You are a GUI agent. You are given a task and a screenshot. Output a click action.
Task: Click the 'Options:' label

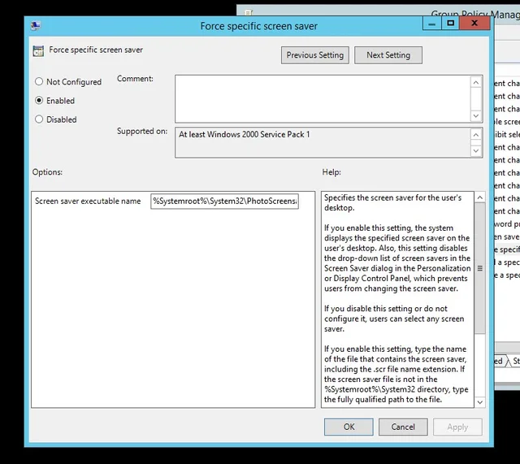point(47,172)
